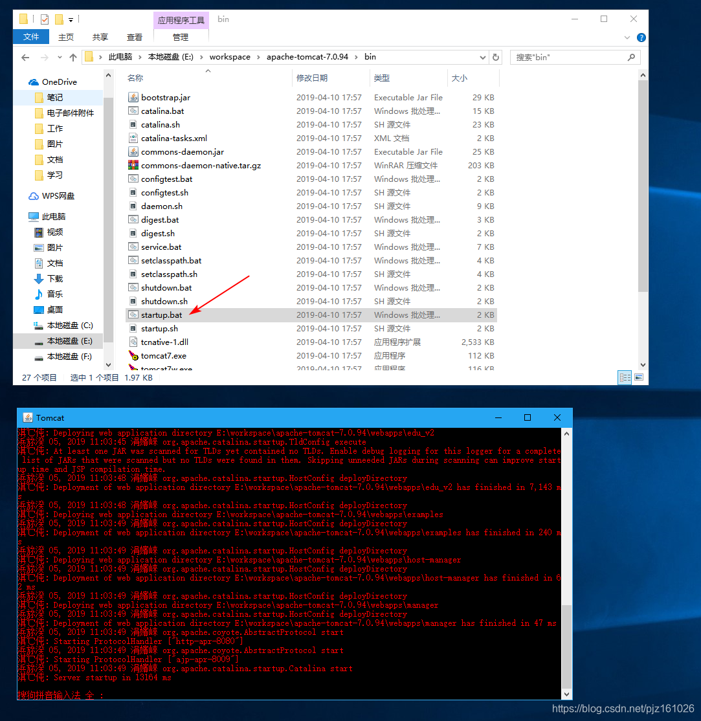
Task: Open the 下载 downloads arrow icon
Action: 39,279
